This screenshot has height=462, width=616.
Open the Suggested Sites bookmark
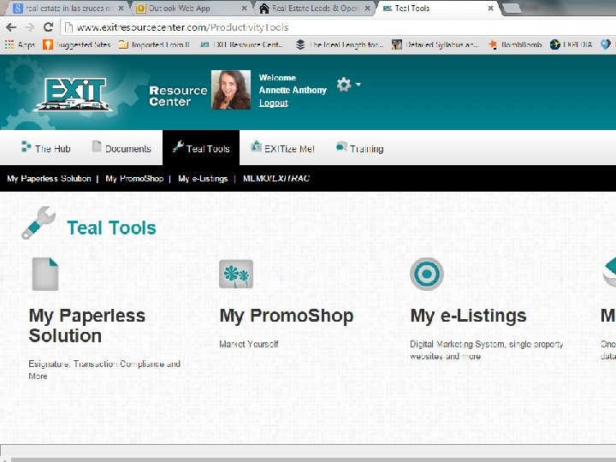pos(77,44)
